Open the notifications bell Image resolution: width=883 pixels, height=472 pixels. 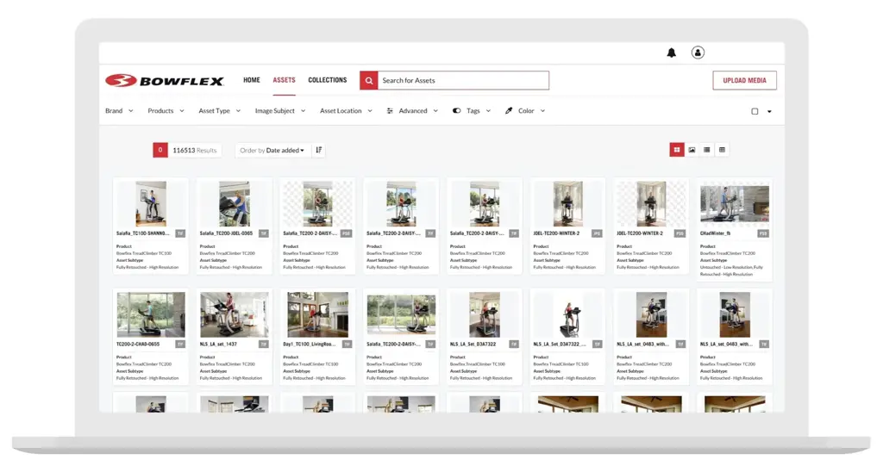pos(672,53)
